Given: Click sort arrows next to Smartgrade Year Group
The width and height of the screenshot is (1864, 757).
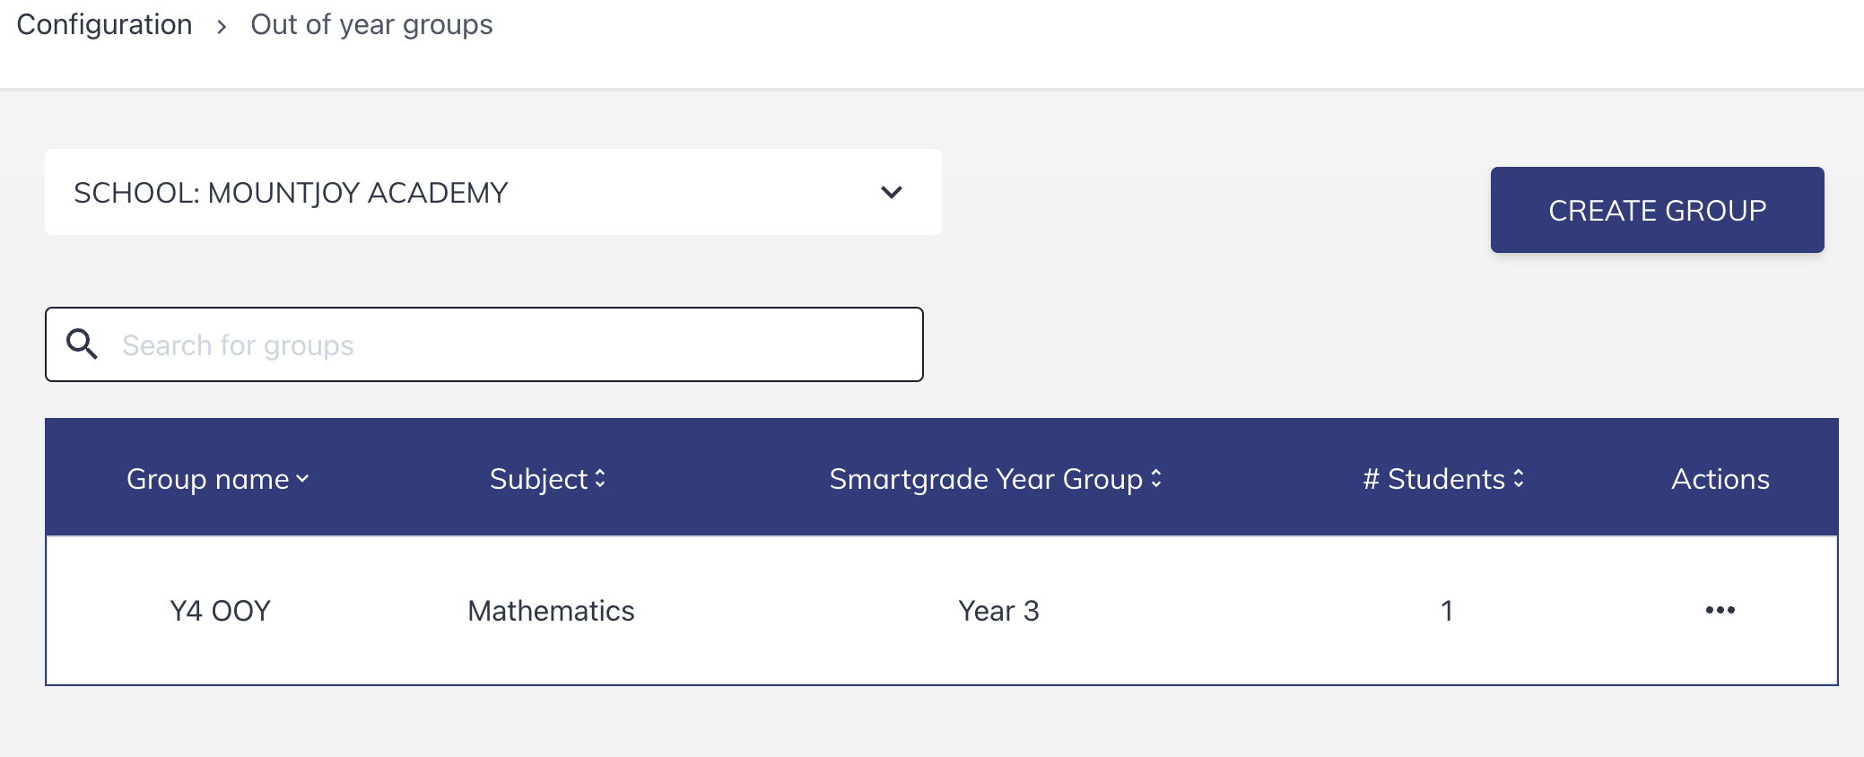Looking at the screenshot, I should [x=1156, y=479].
